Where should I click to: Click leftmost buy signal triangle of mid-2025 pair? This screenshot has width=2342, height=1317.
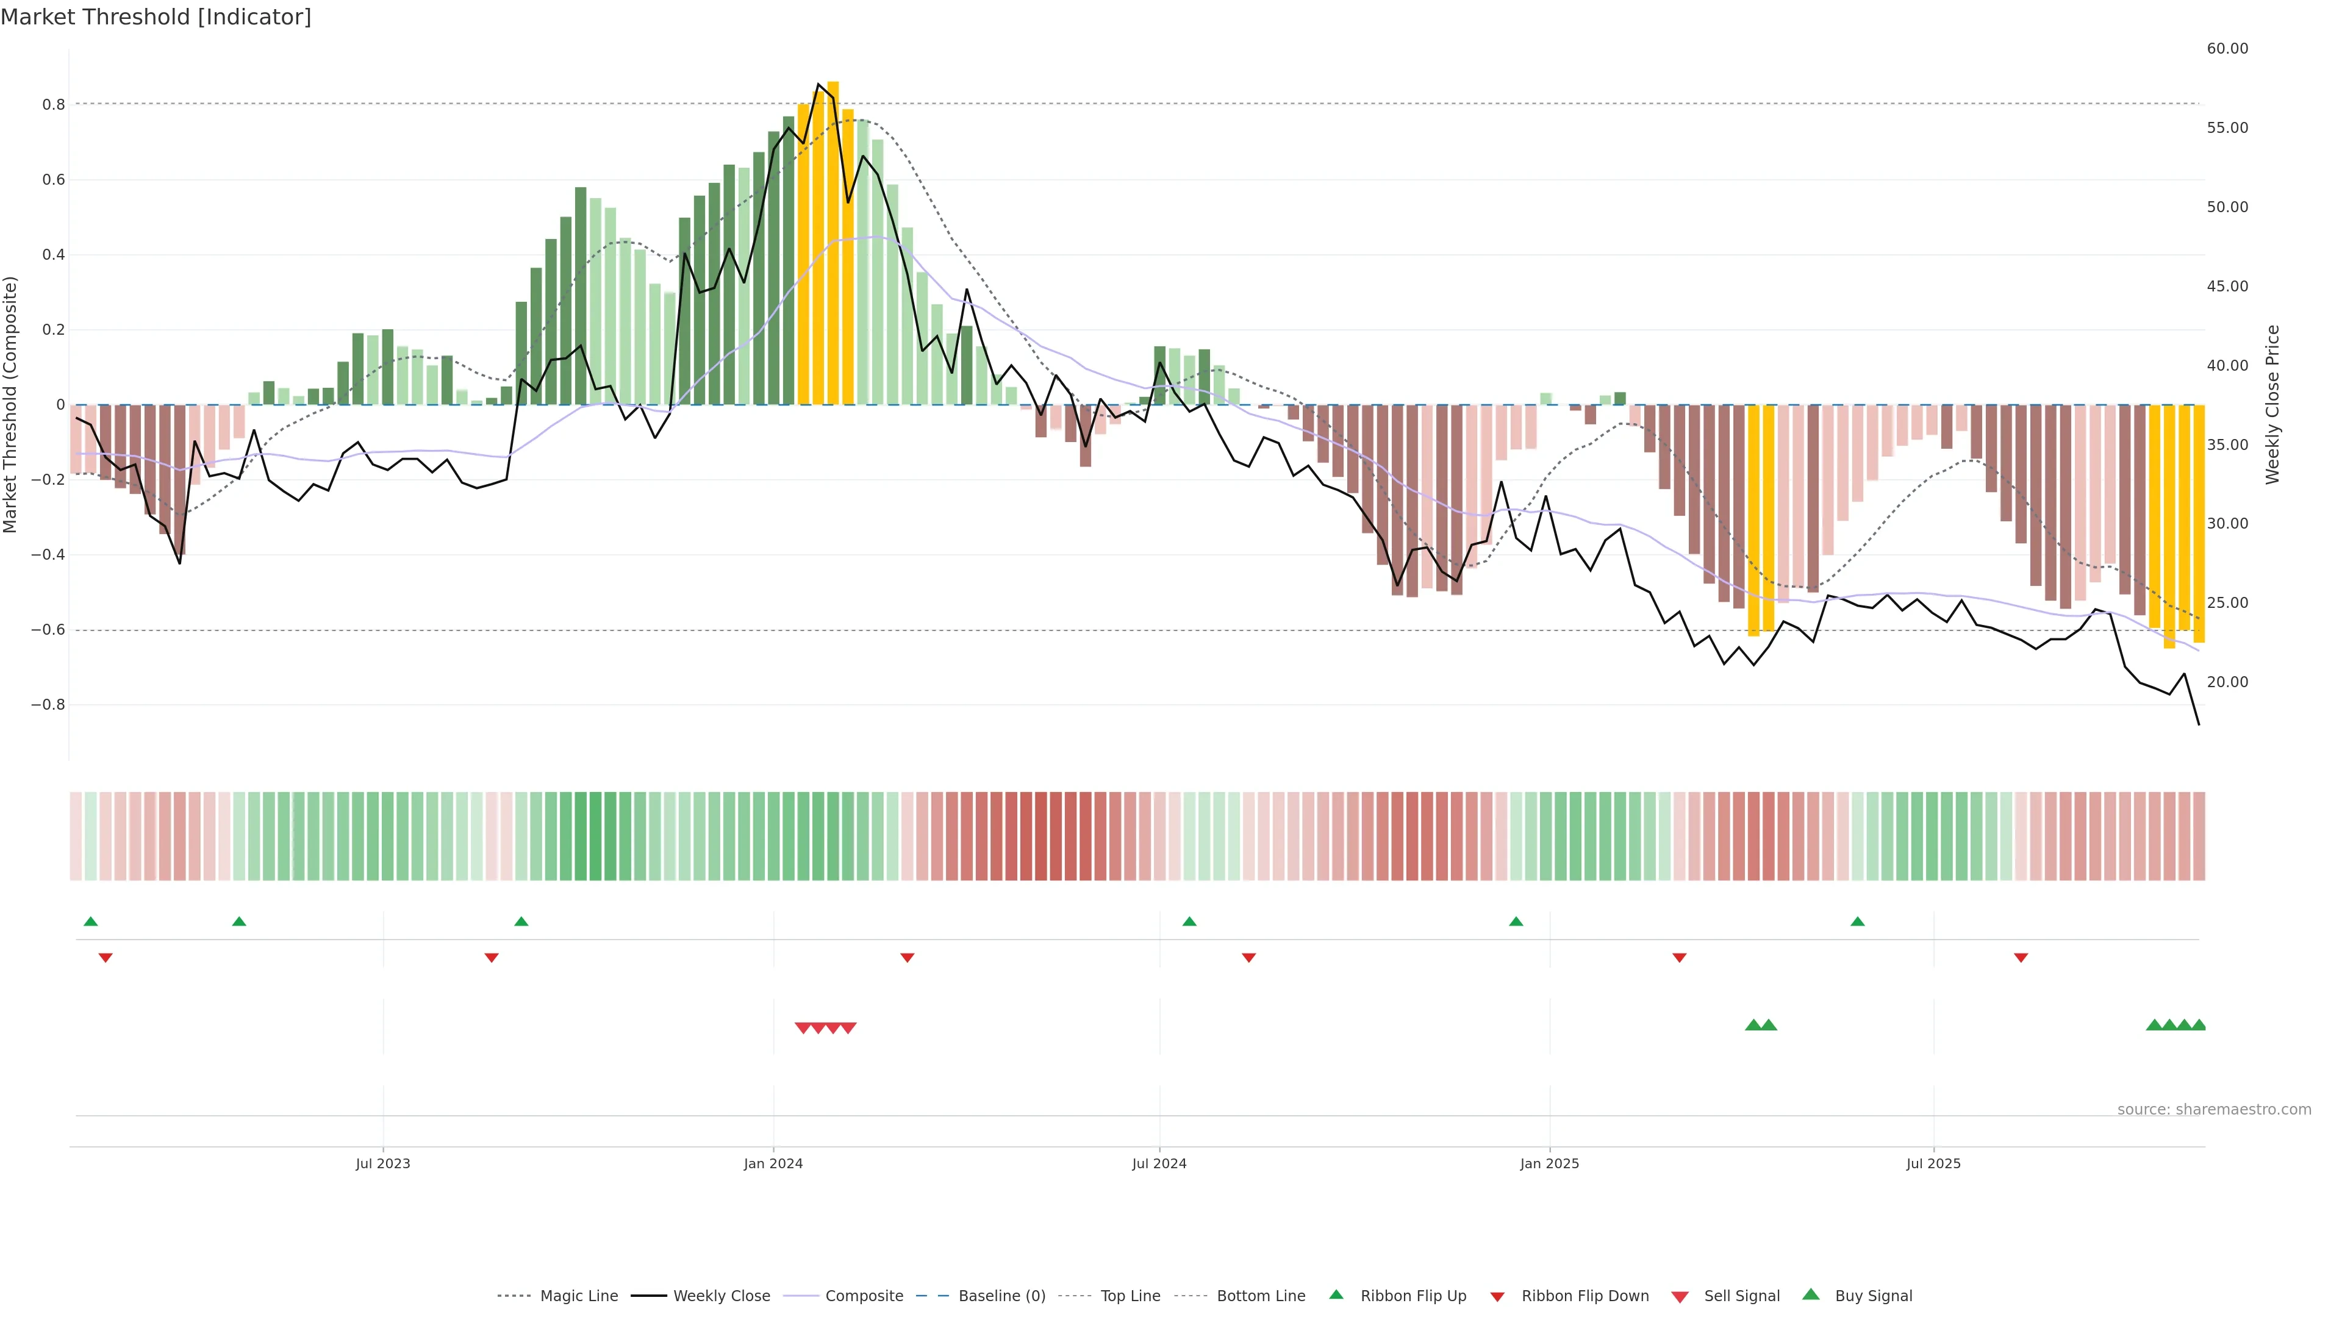(1754, 1025)
